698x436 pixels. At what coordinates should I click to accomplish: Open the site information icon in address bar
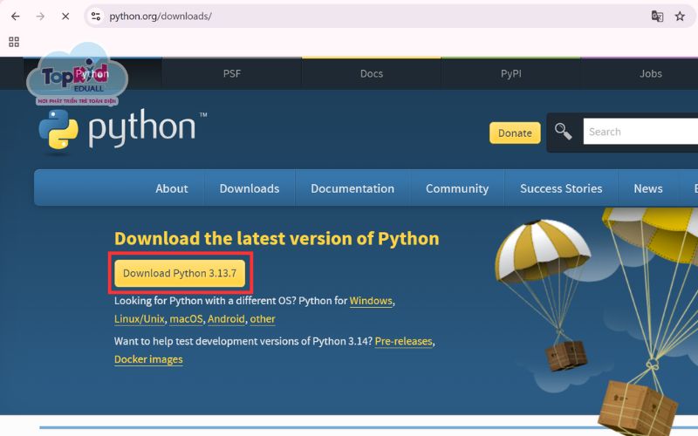tap(97, 17)
